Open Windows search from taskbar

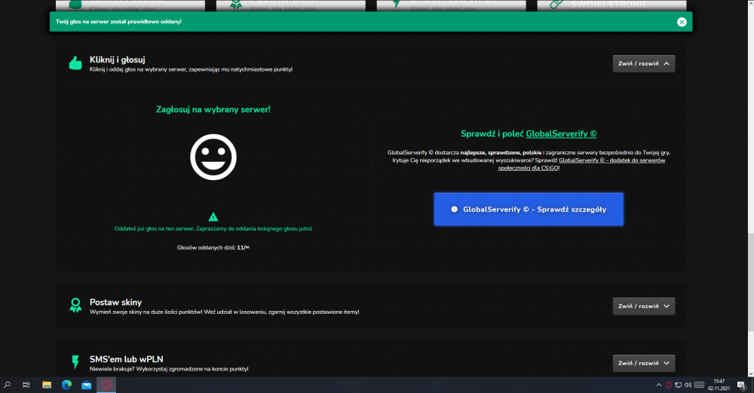pyautogui.click(x=8, y=385)
